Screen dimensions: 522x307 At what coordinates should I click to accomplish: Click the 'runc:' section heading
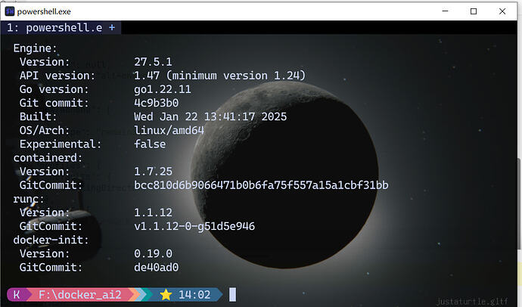[x=29, y=199]
